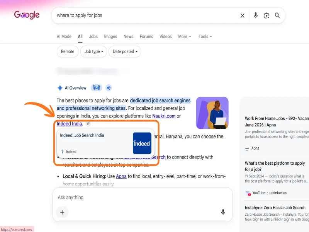Open the Work From Home Jobs Apna result

[277, 121]
